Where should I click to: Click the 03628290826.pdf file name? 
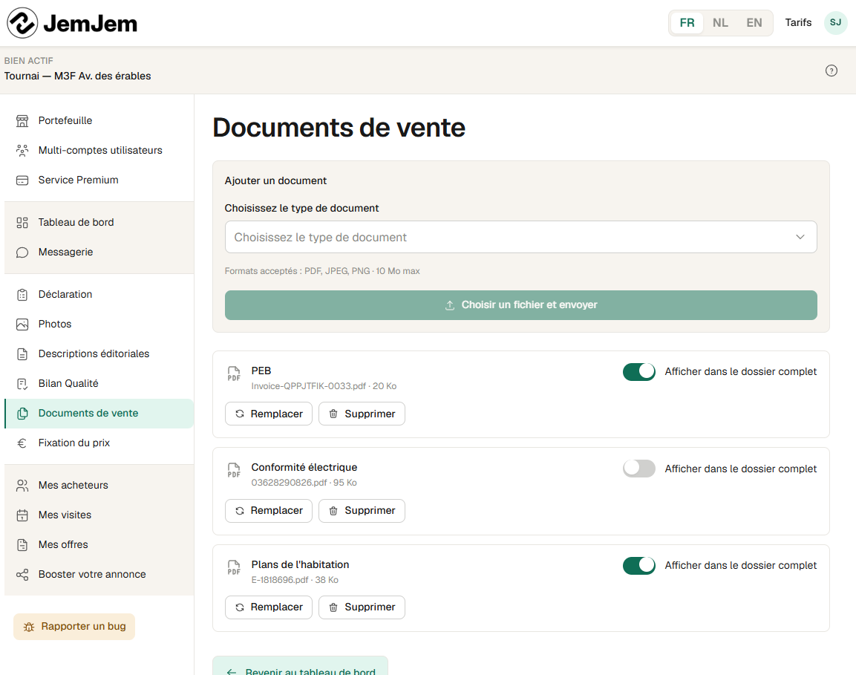pos(289,483)
